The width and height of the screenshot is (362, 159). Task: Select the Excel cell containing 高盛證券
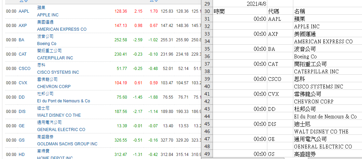coord(327,154)
